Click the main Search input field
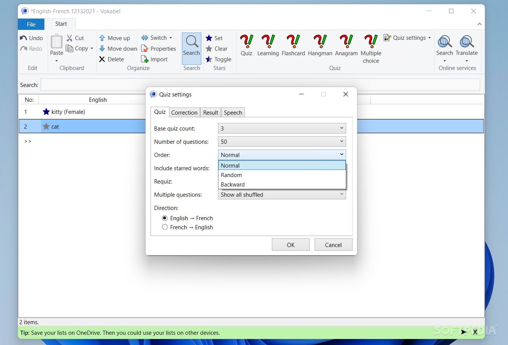The width and height of the screenshot is (508, 345). coord(260,85)
